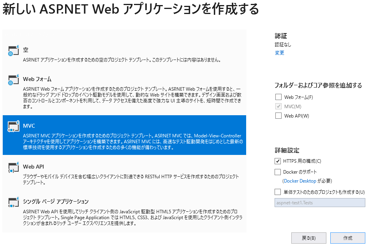Pick the シングル ページ アプリケーション template description
Screen dimensions: 370x246
tap(132, 218)
